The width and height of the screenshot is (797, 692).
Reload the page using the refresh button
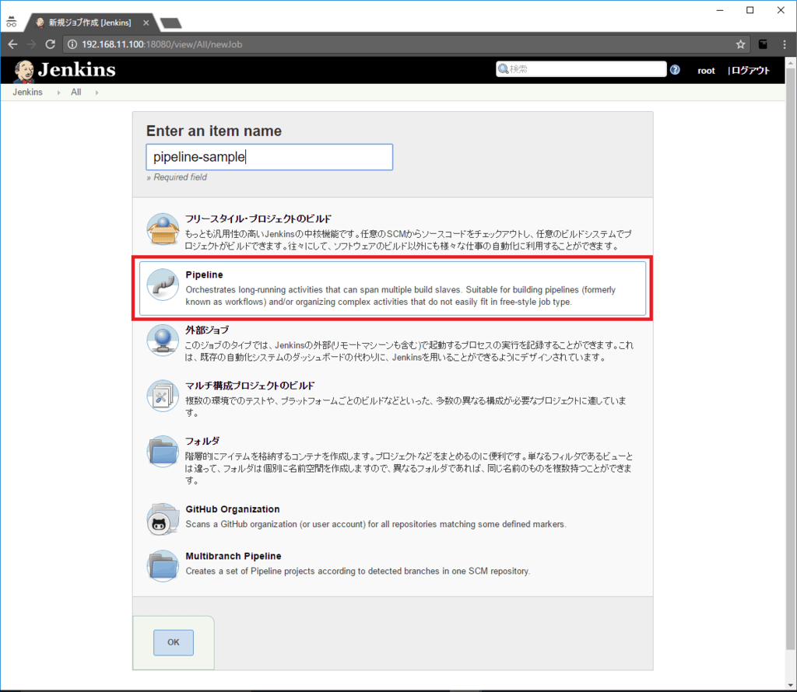click(x=51, y=44)
